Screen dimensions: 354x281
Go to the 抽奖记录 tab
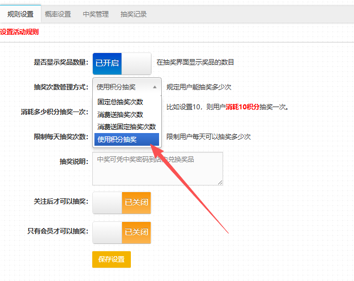click(x=134, y=14)
